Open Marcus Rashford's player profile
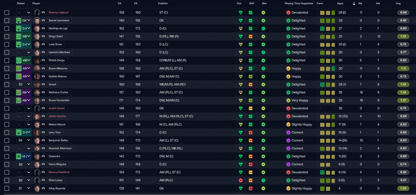This screenshot has width=416, height=195. click(59, 172)
